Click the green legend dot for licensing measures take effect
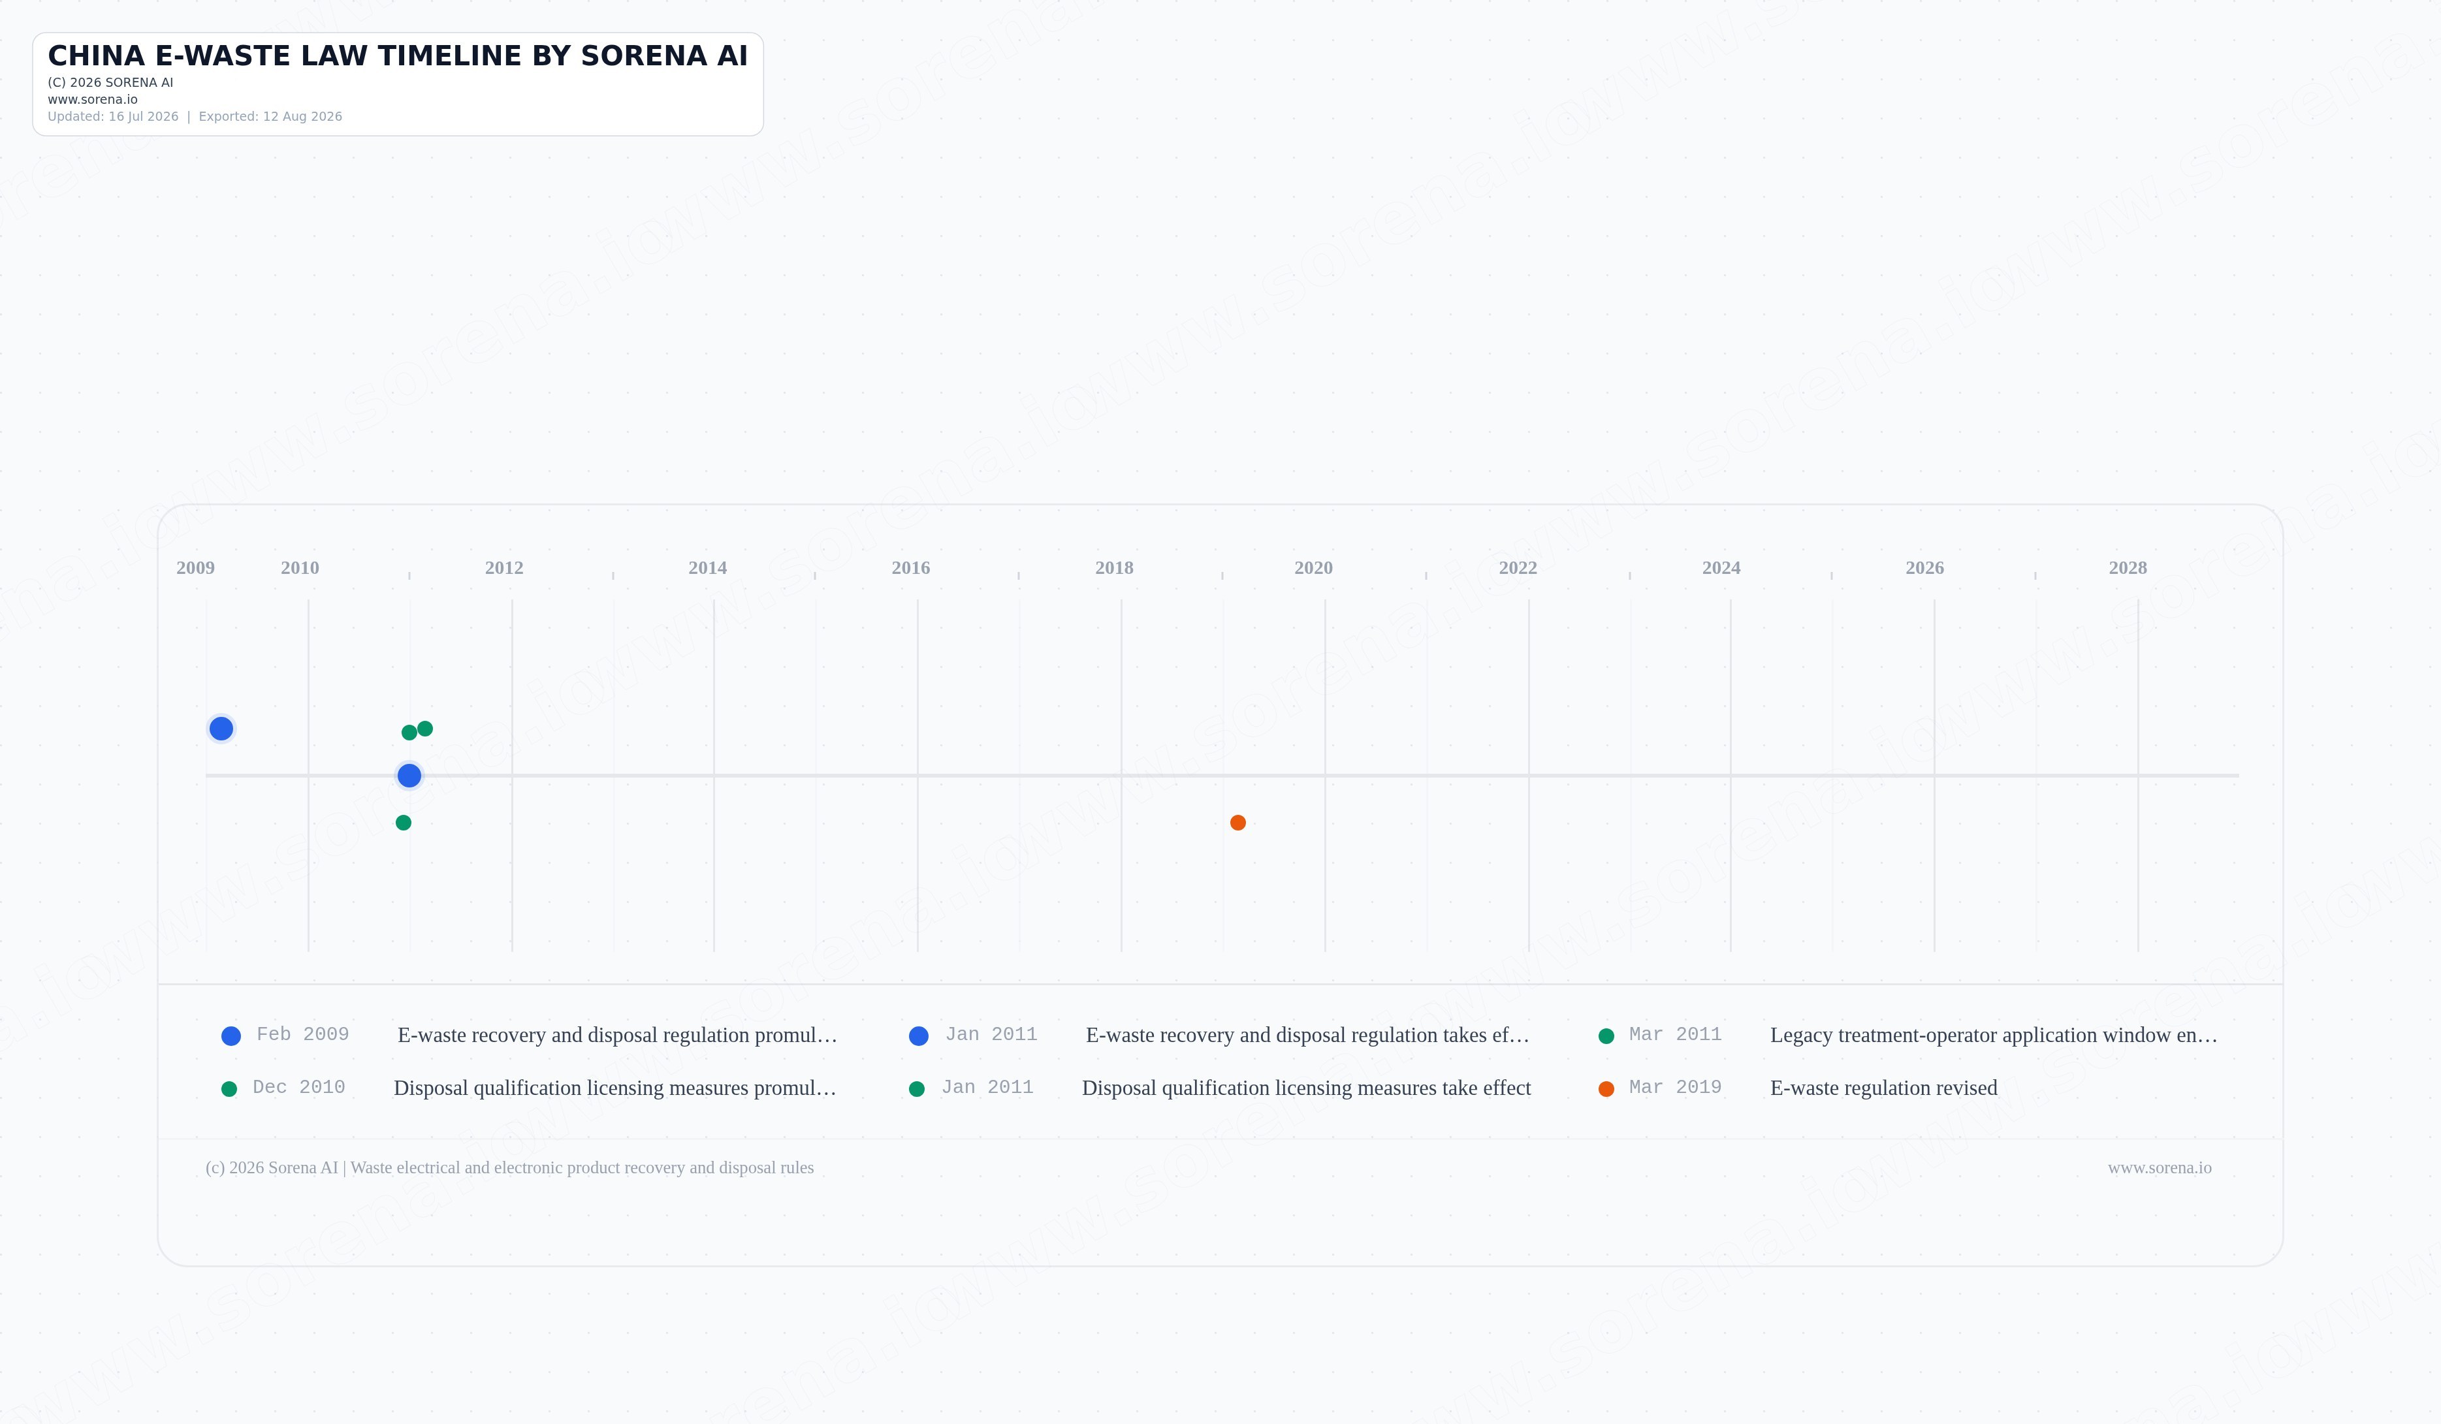The image size is (2441, 1424). [917, 1089]
